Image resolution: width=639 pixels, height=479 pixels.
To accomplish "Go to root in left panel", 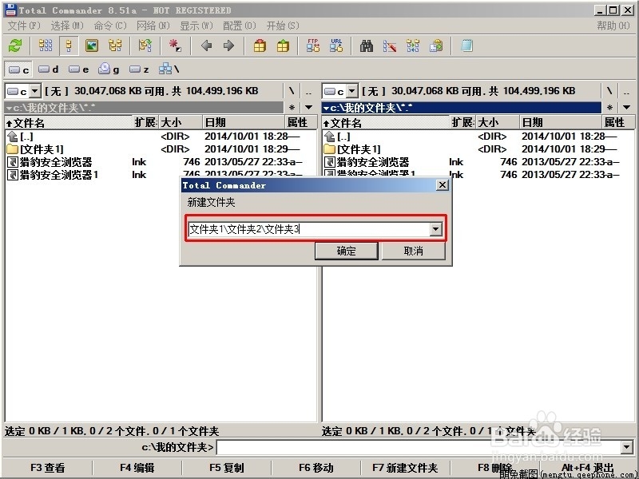I will point(292,91).
